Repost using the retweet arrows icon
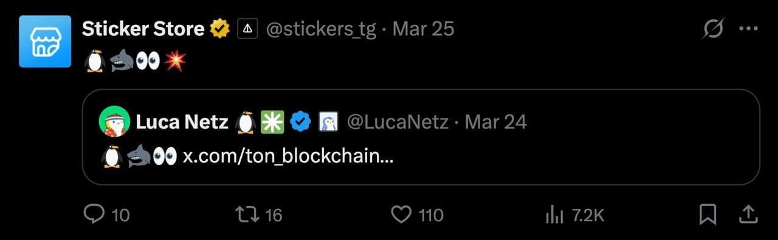 click(x=248, y=214)
